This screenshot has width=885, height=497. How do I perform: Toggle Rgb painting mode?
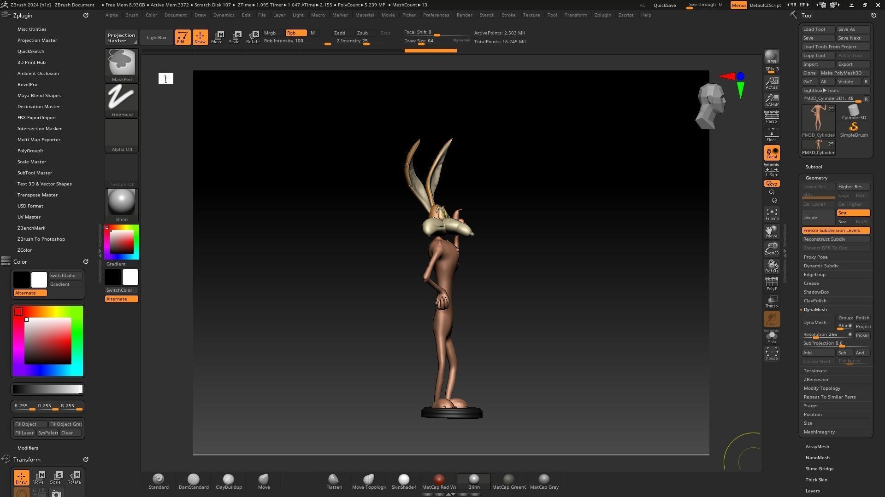click(296, 33)
